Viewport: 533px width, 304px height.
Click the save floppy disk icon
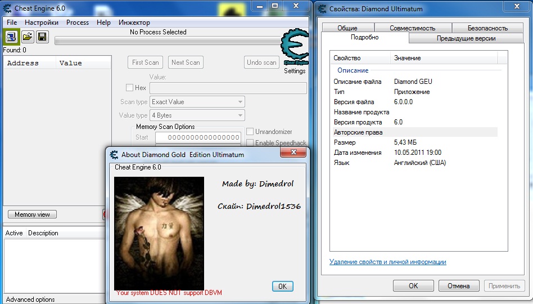click(42, 37)
